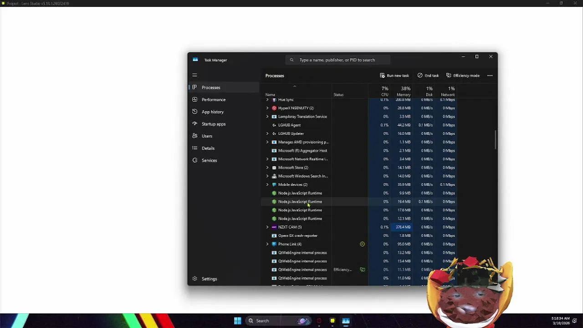Expand the Manages AMD provisioning process group
The image size is (583, 328).
[x=267, y=142]
